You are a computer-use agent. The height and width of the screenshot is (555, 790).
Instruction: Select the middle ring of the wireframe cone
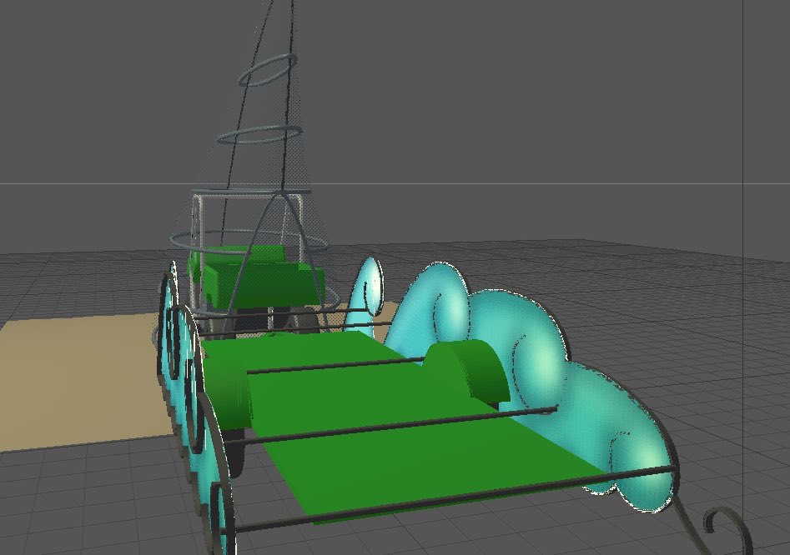coord(259,133)
